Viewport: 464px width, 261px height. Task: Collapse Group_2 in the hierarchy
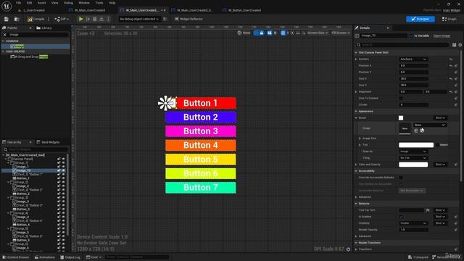9,182
